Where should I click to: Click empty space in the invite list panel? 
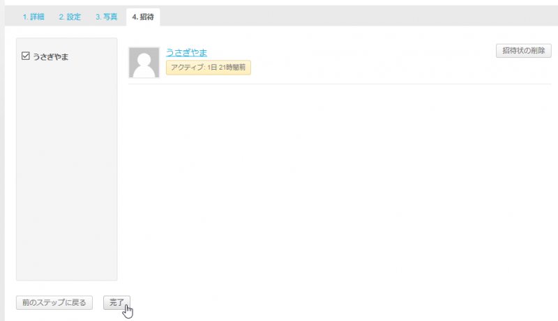pyautogui.click(x=66, y=171)
